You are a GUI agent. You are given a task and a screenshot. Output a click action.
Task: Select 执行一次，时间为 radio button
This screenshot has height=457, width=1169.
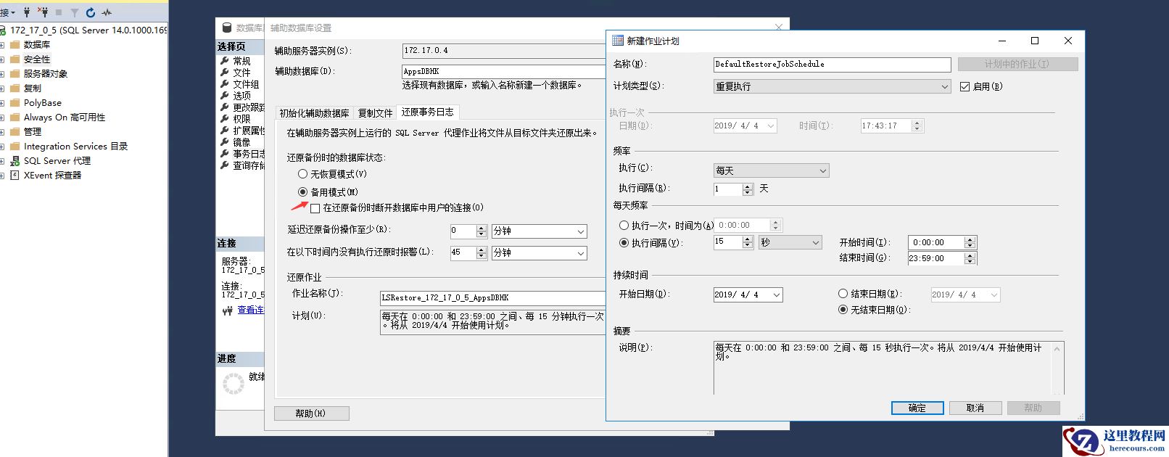624,226
